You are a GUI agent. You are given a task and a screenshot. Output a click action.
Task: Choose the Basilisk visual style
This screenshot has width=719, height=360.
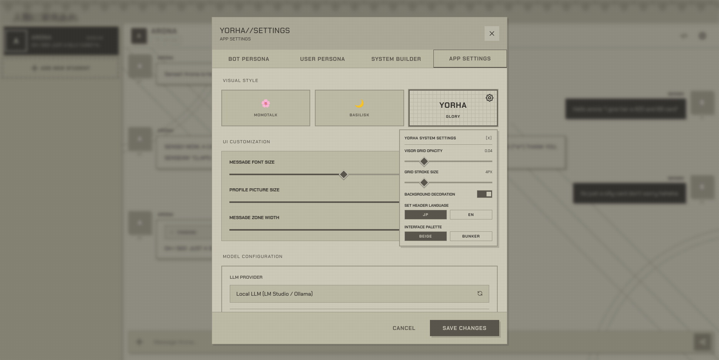tap(359, 108)
